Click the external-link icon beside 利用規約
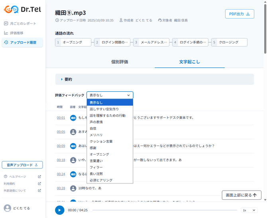Image resolution: width=267 pixels, height=218 pixels. tap(39, 183)
